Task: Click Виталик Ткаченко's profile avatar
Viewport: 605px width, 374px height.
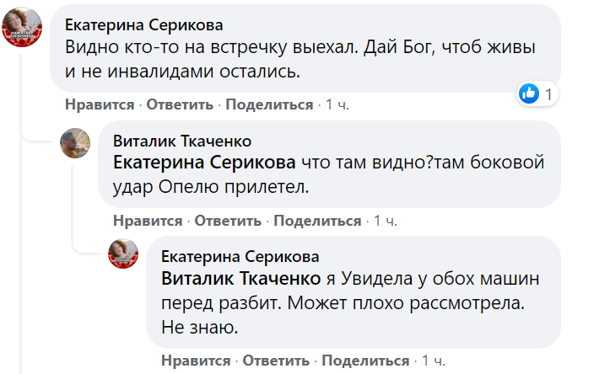Action: [x=74, y=144]
